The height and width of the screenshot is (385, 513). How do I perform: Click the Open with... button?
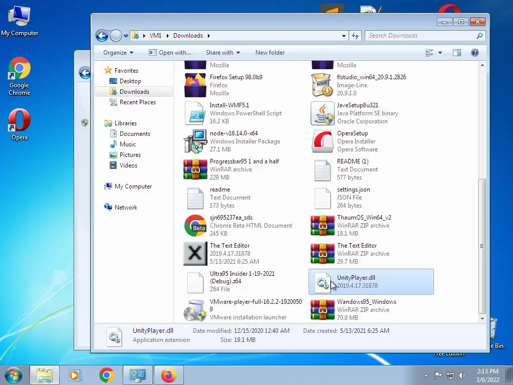click(x=170, y=52)
